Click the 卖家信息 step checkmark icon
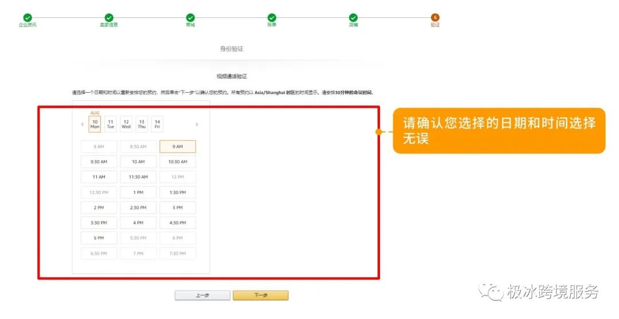Viewport: 619px width, 319px height. 109,18
